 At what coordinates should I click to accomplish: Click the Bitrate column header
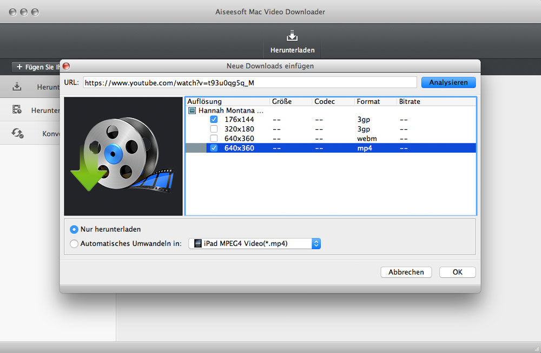pyautogui.click(x=437, y=102)
